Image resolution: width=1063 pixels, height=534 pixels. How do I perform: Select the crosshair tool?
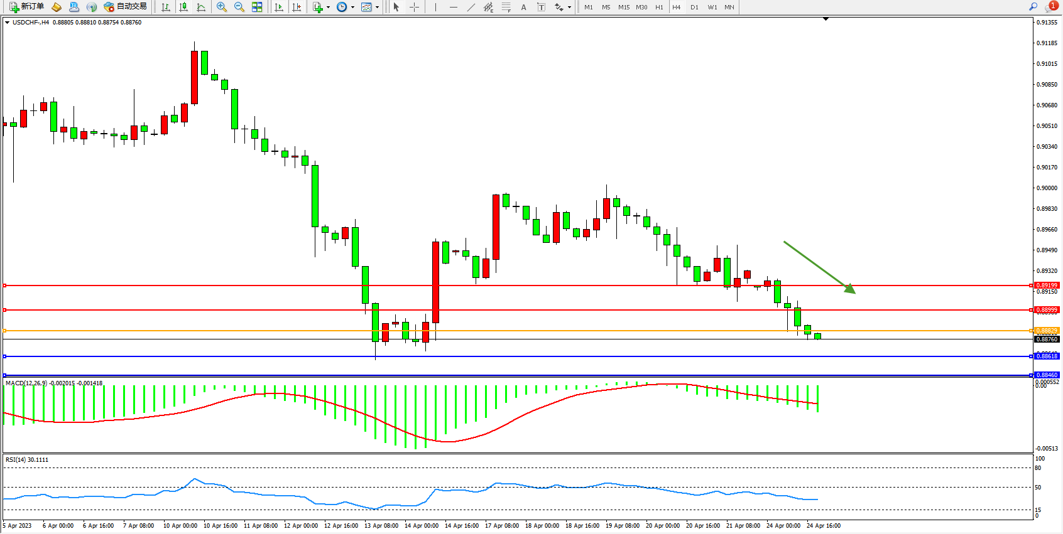tap(415, 7)
